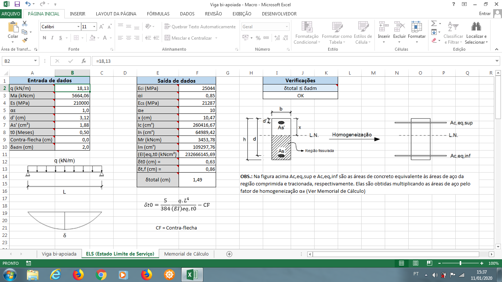The height and width of the screenshot is (282, 502).
Task: Click the Select All corner button
Action: [4, 73]
